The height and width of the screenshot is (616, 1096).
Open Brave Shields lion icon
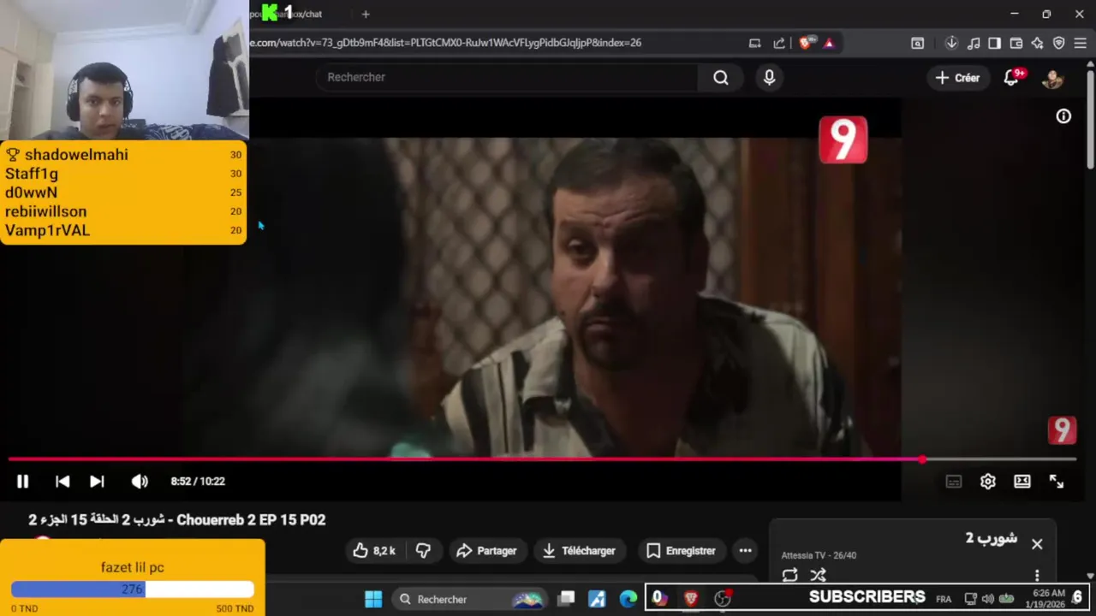tap(805, 43)
